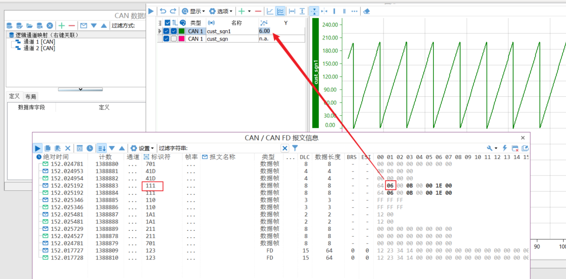Image resolution: width=566 pixels, height=279 pixels.
Task: Check the empty second checkbox of cust_sgn row
Action: coord(174,39)
